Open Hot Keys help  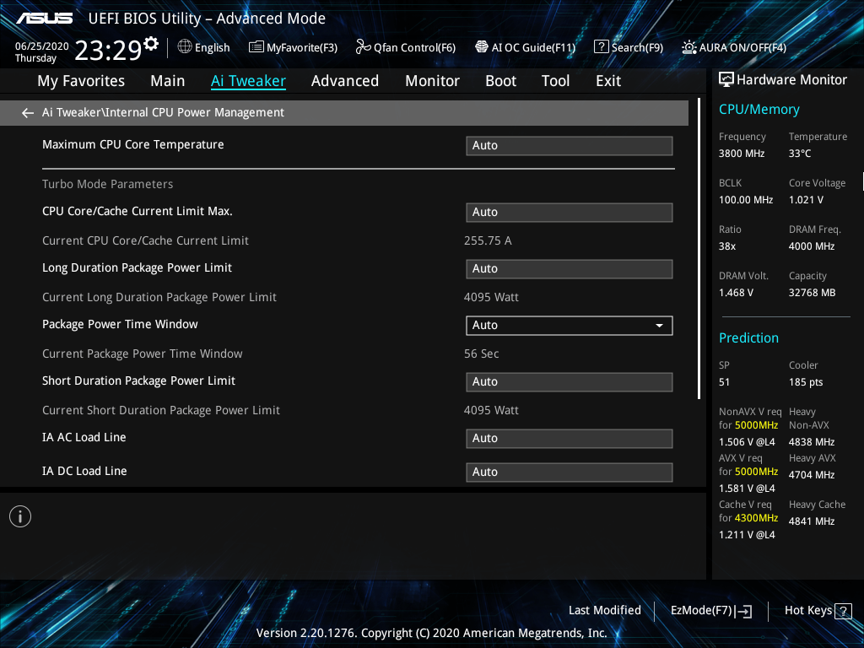(807, 611)
